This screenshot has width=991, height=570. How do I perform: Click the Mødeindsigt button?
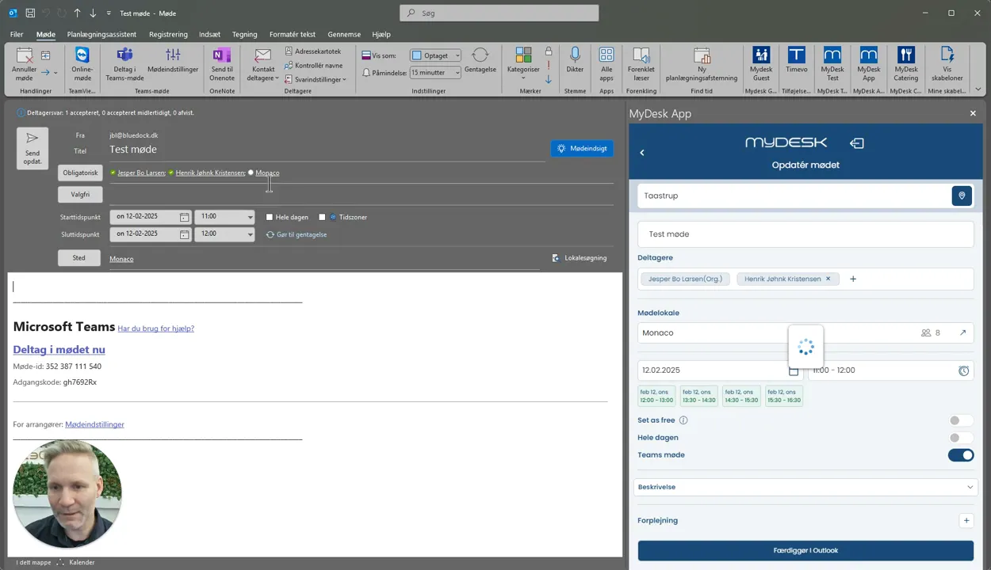pos(582,148)
